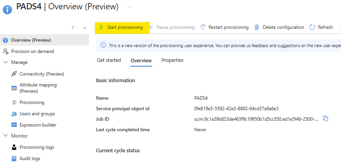Screen dimensions: 341x162
Task: Click the Attribute mapping table icon
Action: (x=14, y=88)
